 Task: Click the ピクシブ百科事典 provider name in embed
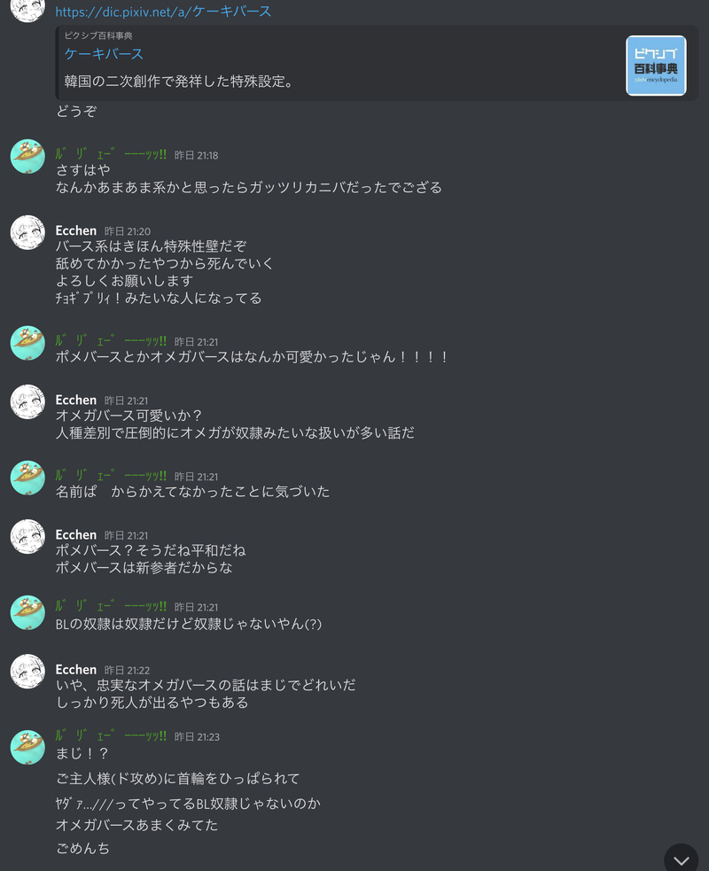pos(98,35)
